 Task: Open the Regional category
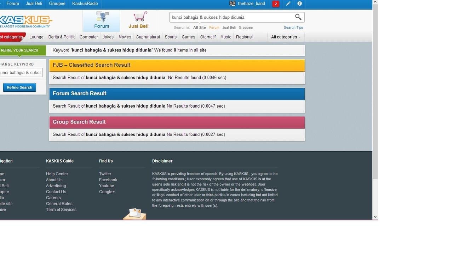[x=244, y=37]
